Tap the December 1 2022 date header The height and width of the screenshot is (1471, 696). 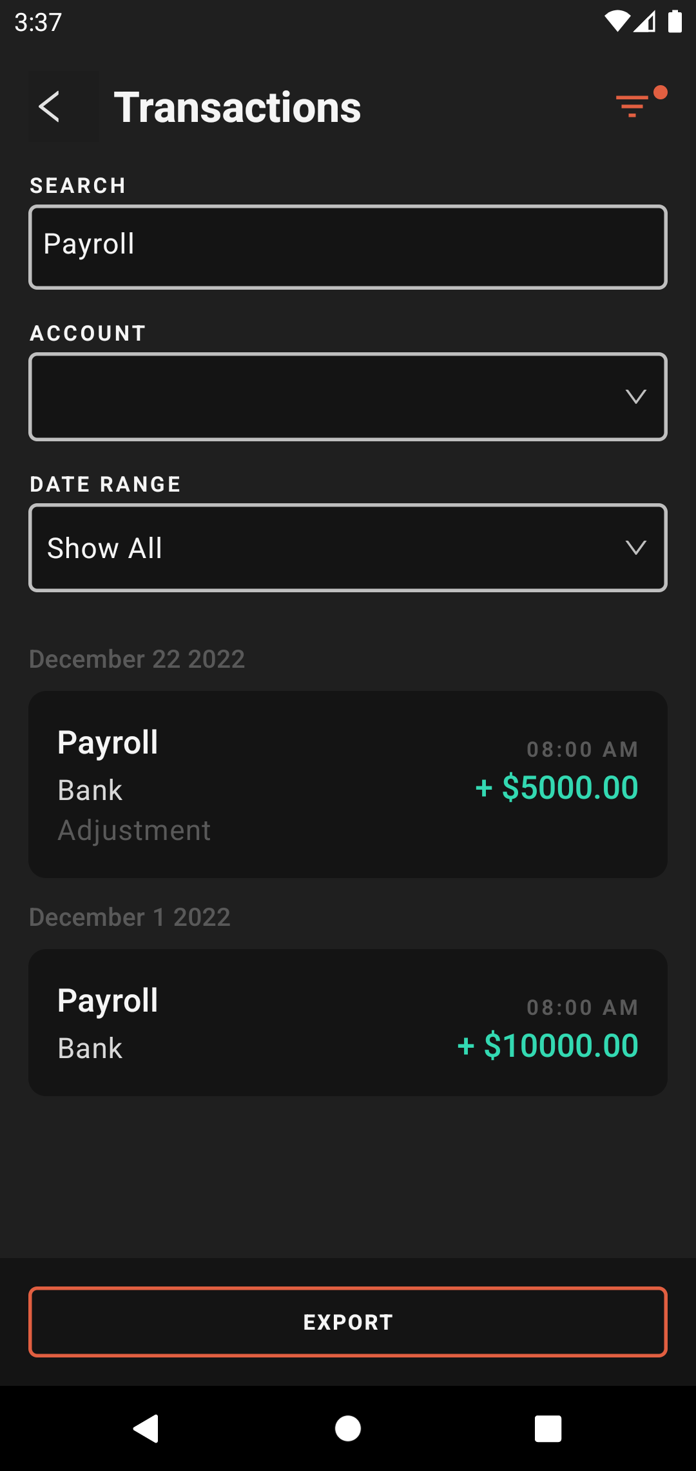tap(130, 917)
